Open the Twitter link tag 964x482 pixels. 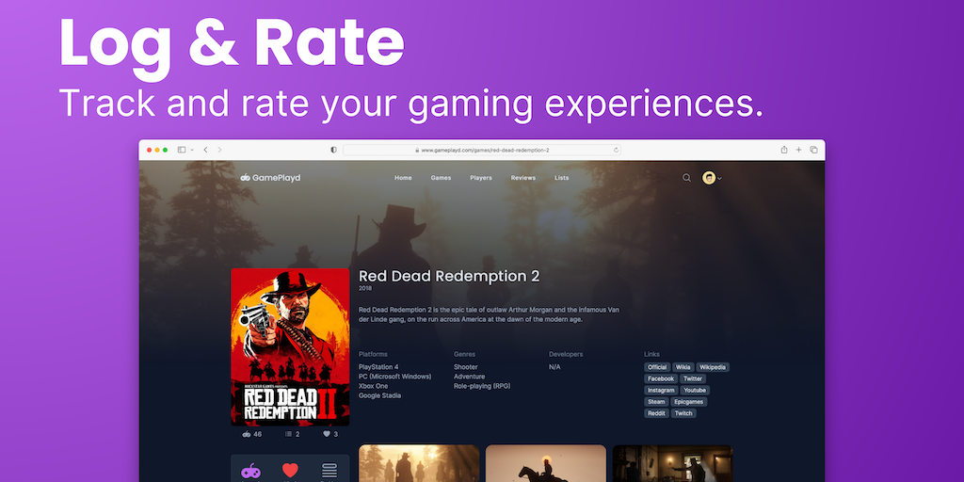[693, 378]
